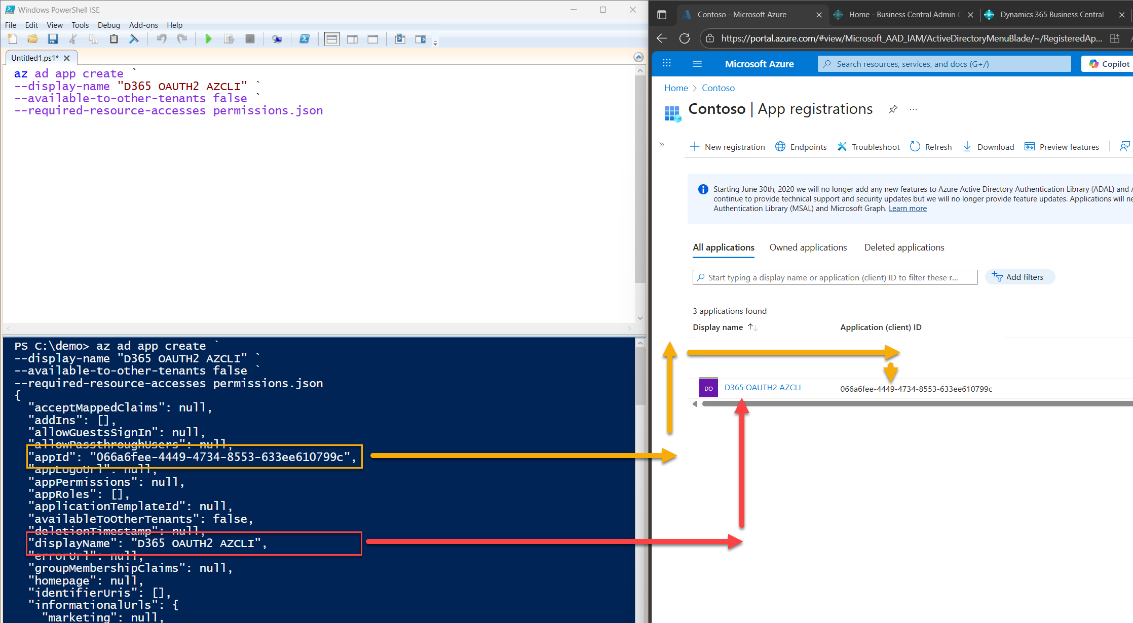Switch to Owned applications tab

(808, 247)
